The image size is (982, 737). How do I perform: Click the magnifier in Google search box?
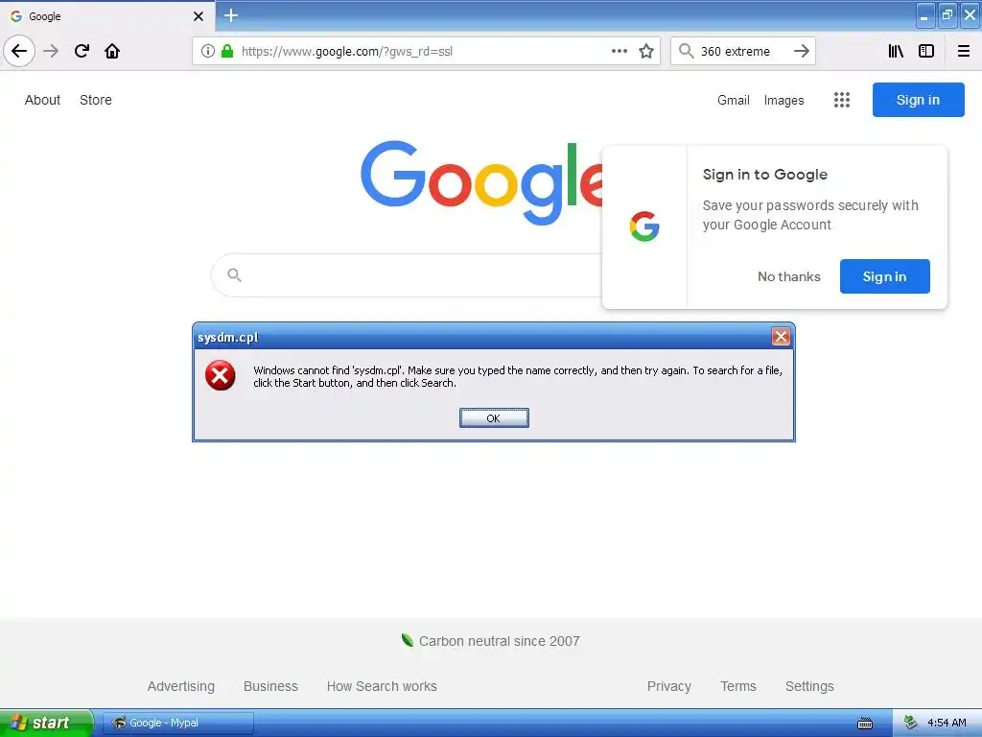[234, 274]
